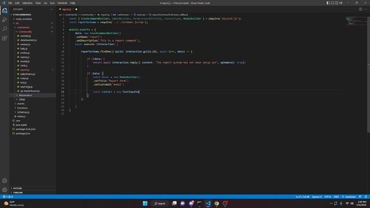The image size is (370, 208).
Task: Open the Terminal menu
Action: [x=62, y=3]
